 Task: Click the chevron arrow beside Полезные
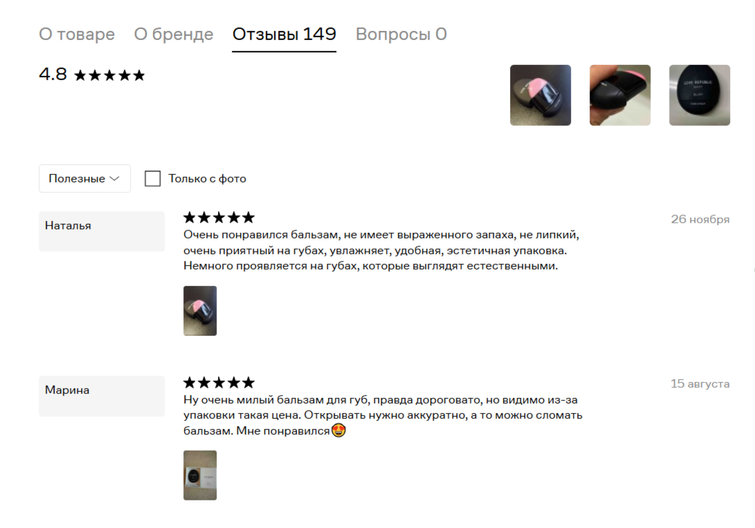coord(115,178)
